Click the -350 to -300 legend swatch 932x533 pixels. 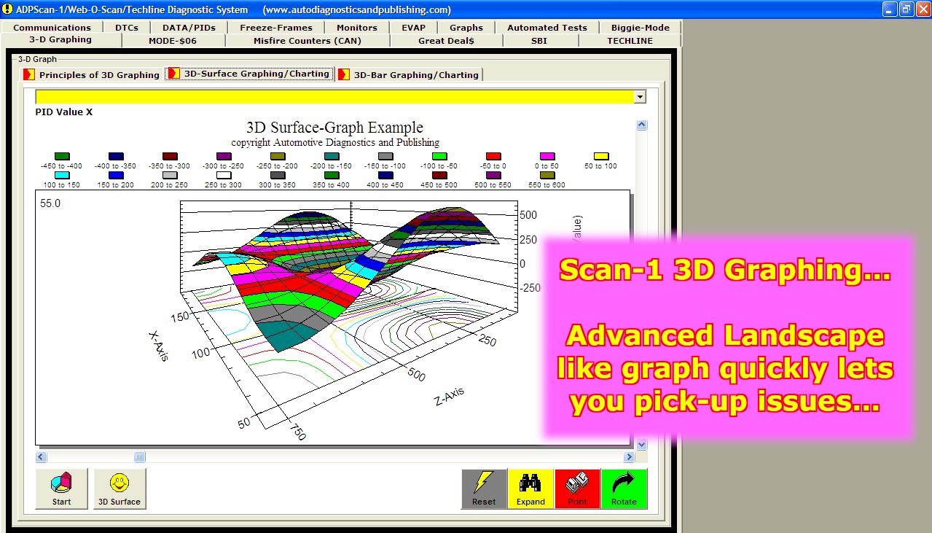170,156
